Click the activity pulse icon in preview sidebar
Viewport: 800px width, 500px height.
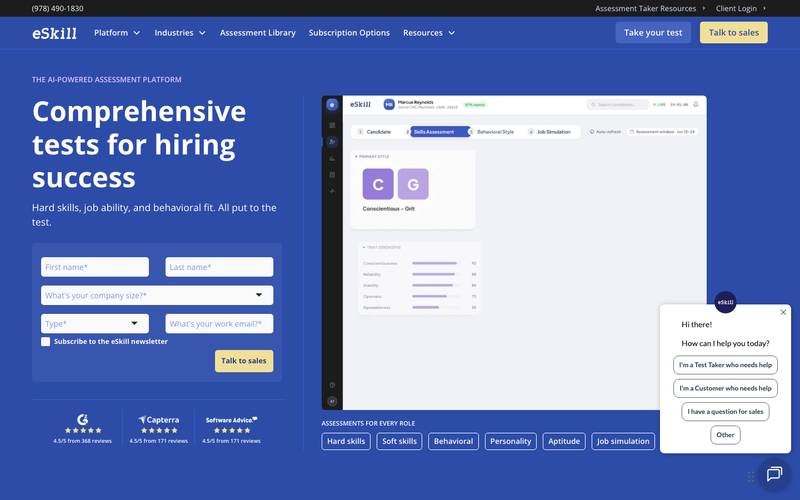(x=332, y=191)
